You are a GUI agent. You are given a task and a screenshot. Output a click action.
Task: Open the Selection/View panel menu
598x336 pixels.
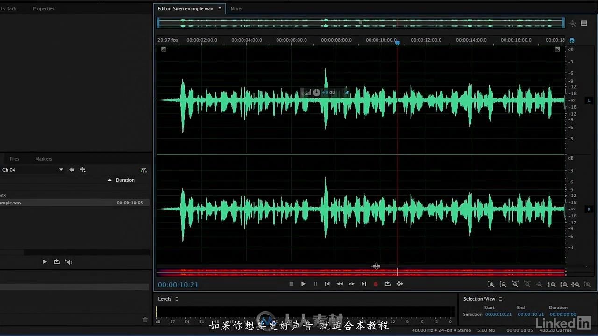500,299
